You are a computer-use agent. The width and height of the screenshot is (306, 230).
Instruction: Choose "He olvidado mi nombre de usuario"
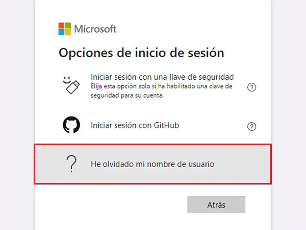(x=152, y=164)
